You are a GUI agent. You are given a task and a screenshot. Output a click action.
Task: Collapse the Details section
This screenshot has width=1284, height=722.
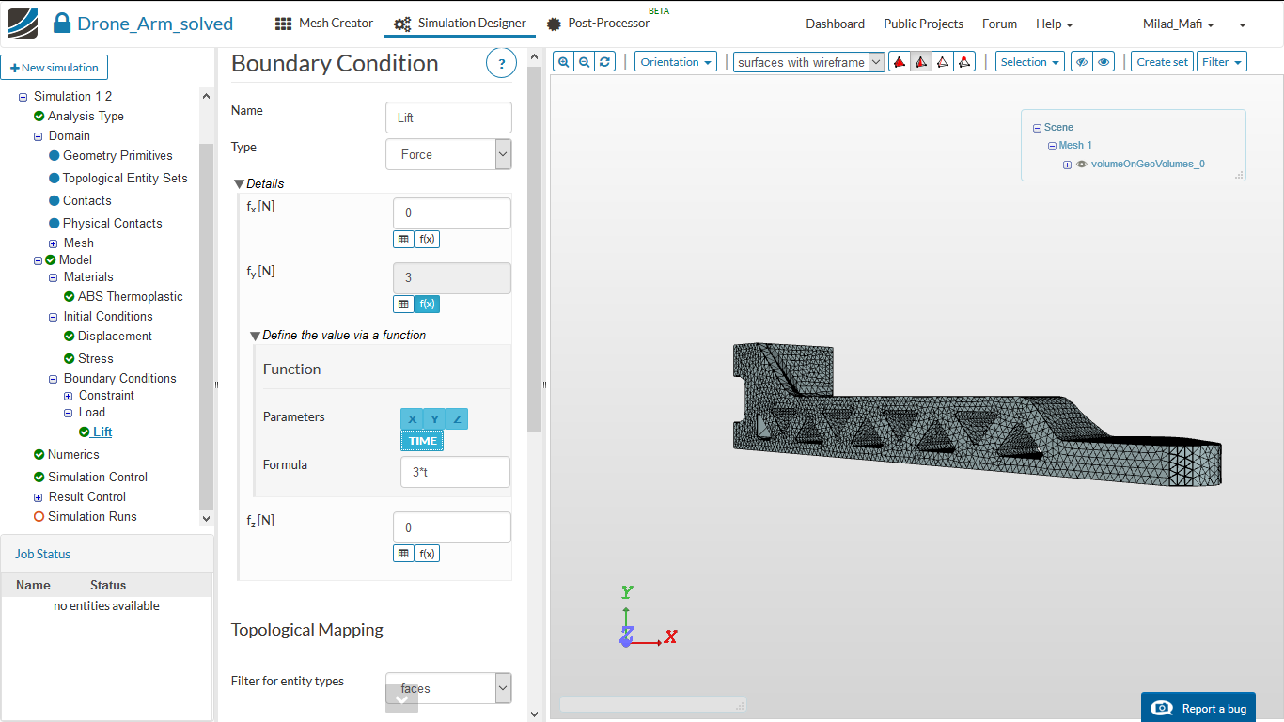pos(240,183)
